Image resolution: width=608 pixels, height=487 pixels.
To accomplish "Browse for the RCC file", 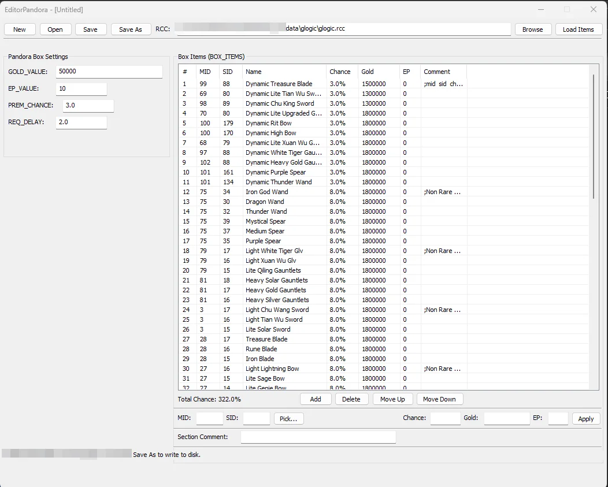I will (532, 29).
